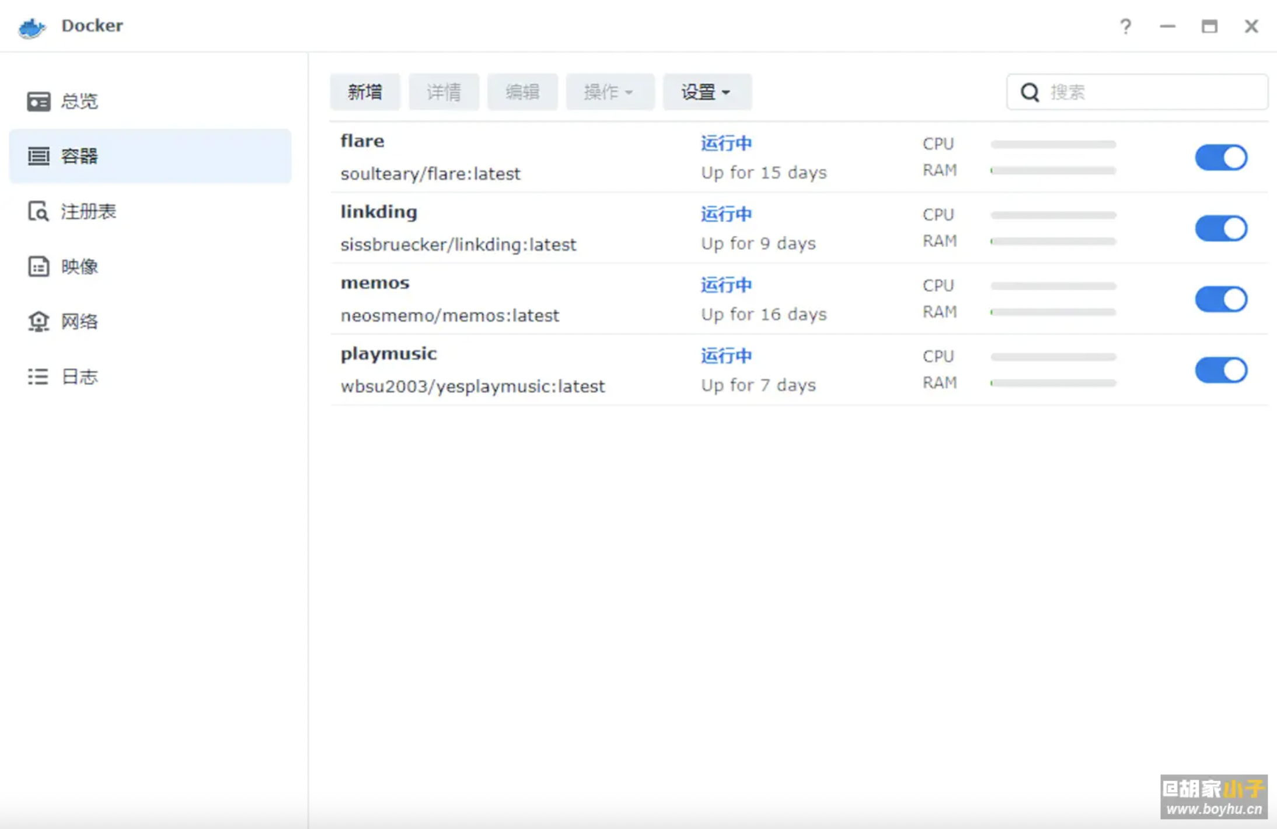Turn off the linkding container switch
The image size is (1277, 829).
point(1221,228)
